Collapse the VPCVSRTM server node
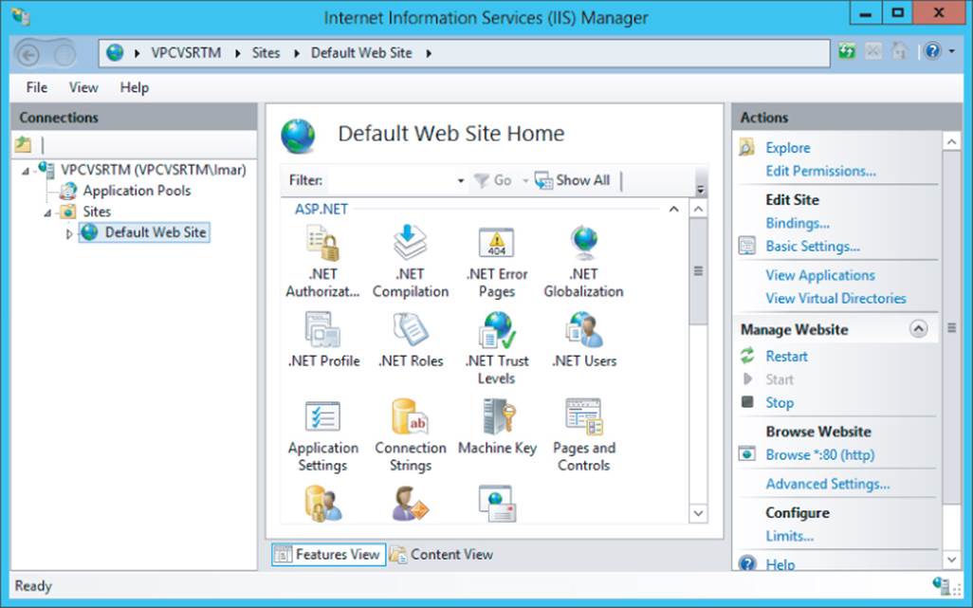Image resolution: width=973 pixels, height=608 pixels. [25, 171]
